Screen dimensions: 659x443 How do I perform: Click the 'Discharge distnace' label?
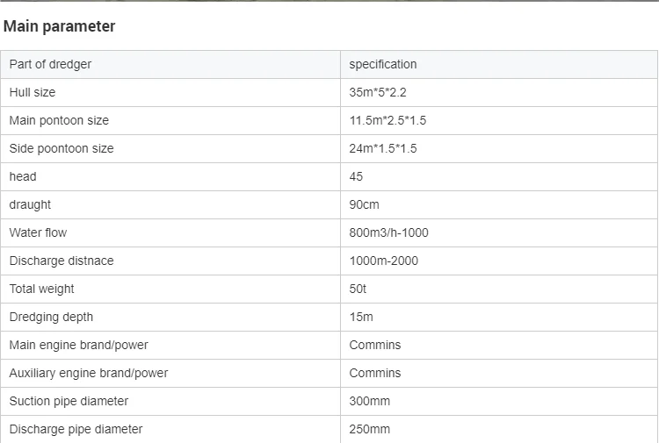(x=62, y=261)
